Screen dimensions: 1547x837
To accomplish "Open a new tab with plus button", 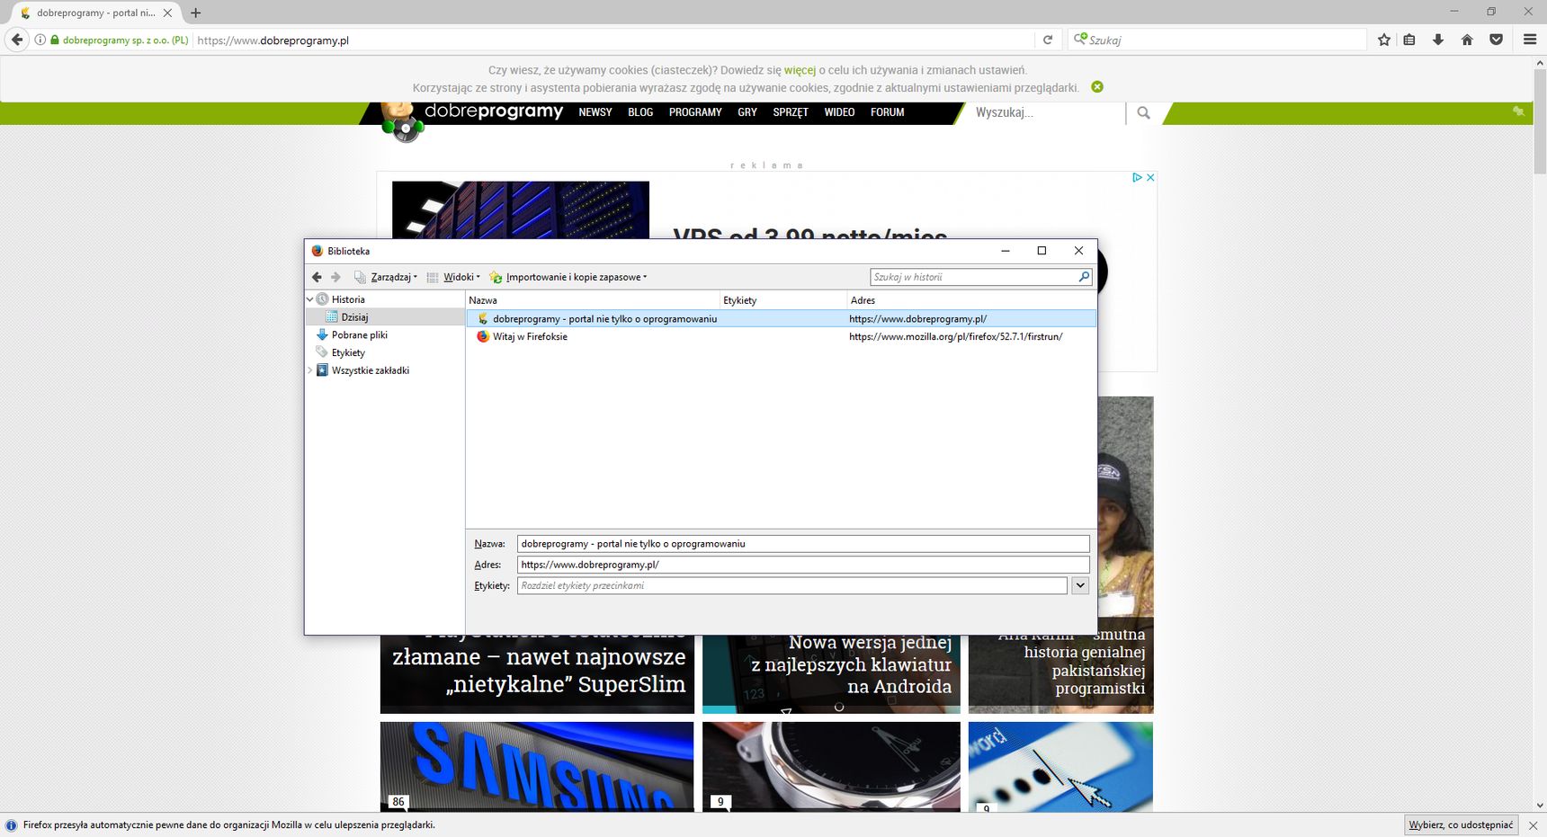I will coord(195,13).
